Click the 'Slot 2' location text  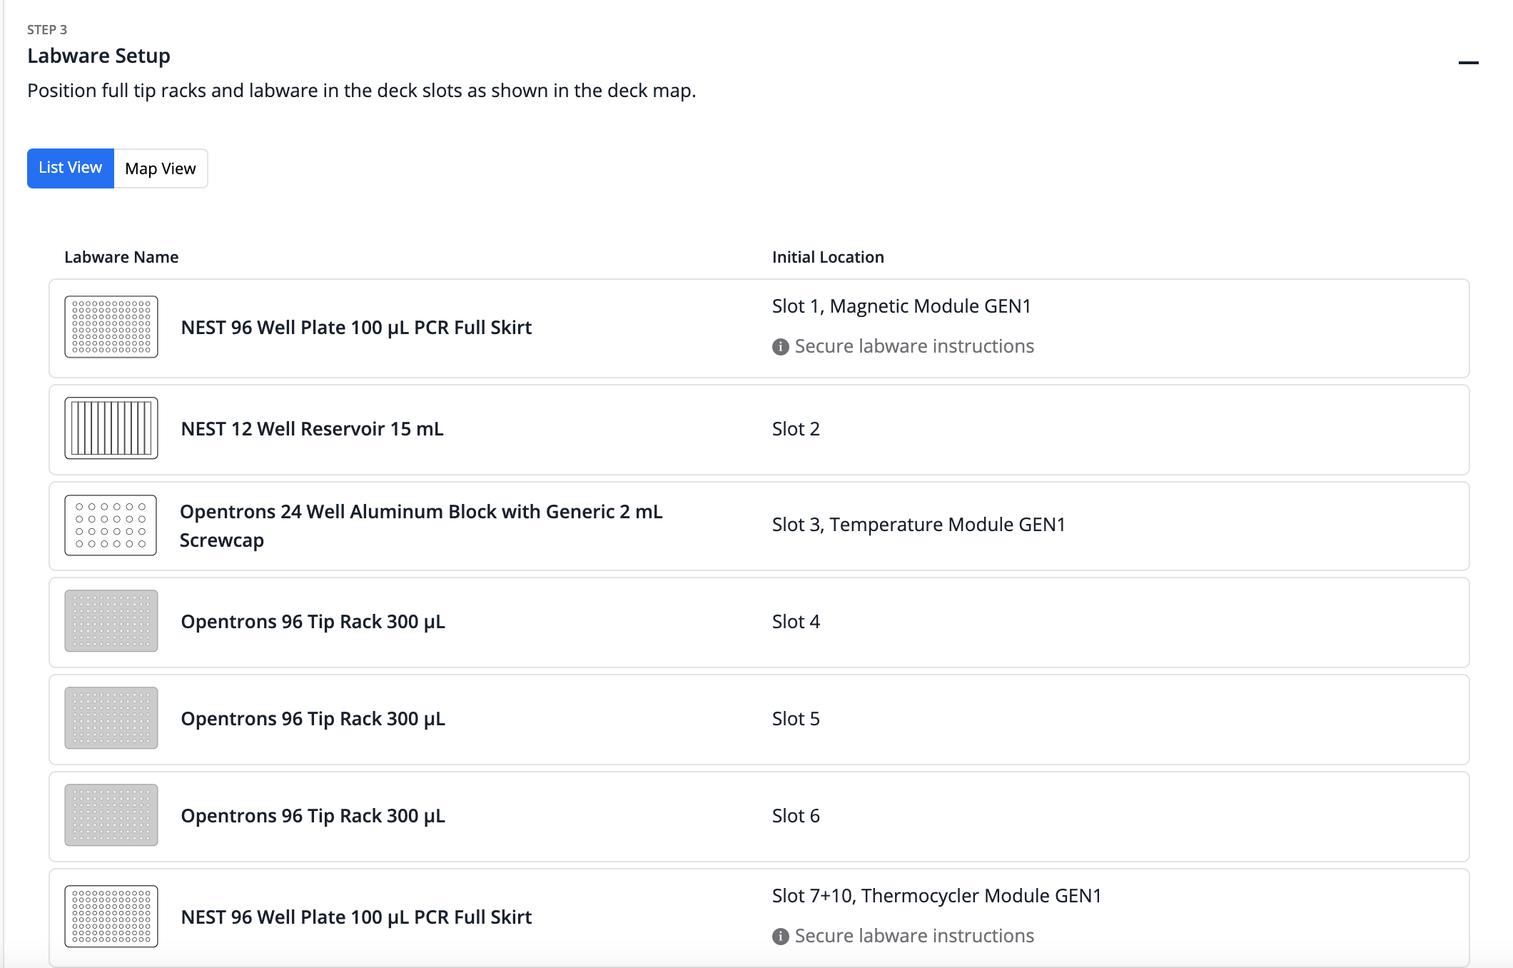click(796, 429)
